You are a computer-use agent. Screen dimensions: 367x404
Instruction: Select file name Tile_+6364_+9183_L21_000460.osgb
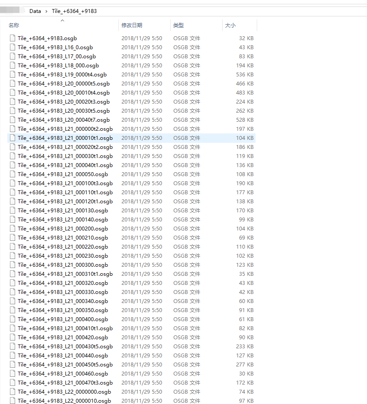point(63,374)
